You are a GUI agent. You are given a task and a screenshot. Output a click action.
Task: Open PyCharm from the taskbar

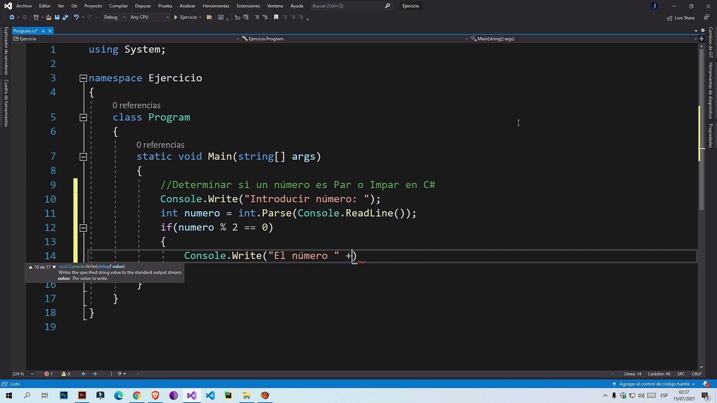point(228,396)
